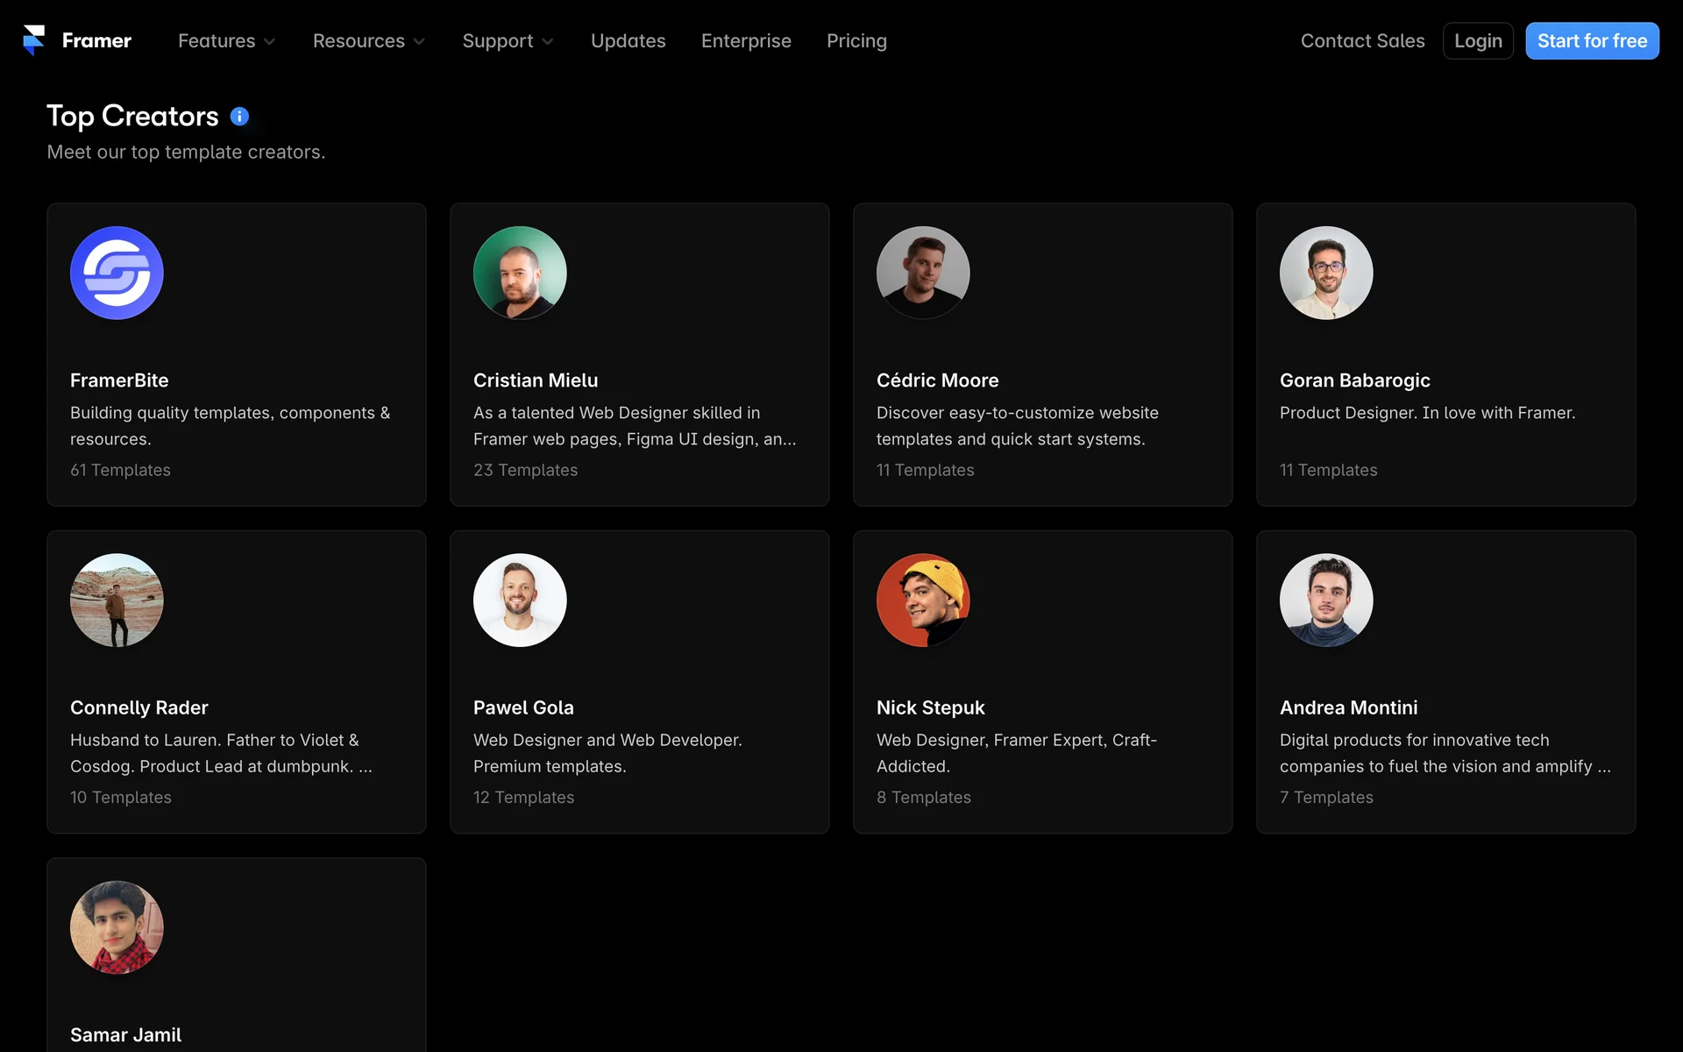The image size is (1683, 1052).
Task: Select Goran Babarogic's avatar image
Action: [x=1326, y=273]
